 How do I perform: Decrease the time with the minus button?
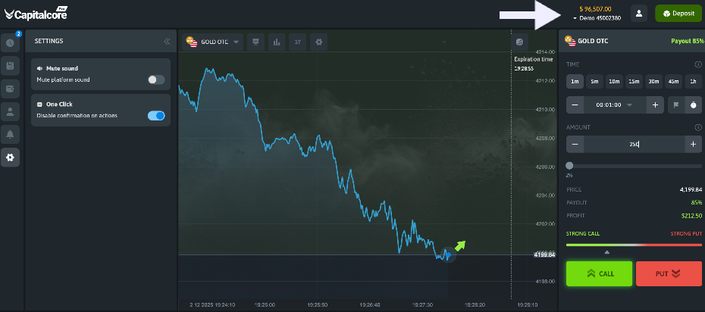click(x=575, y=105)
